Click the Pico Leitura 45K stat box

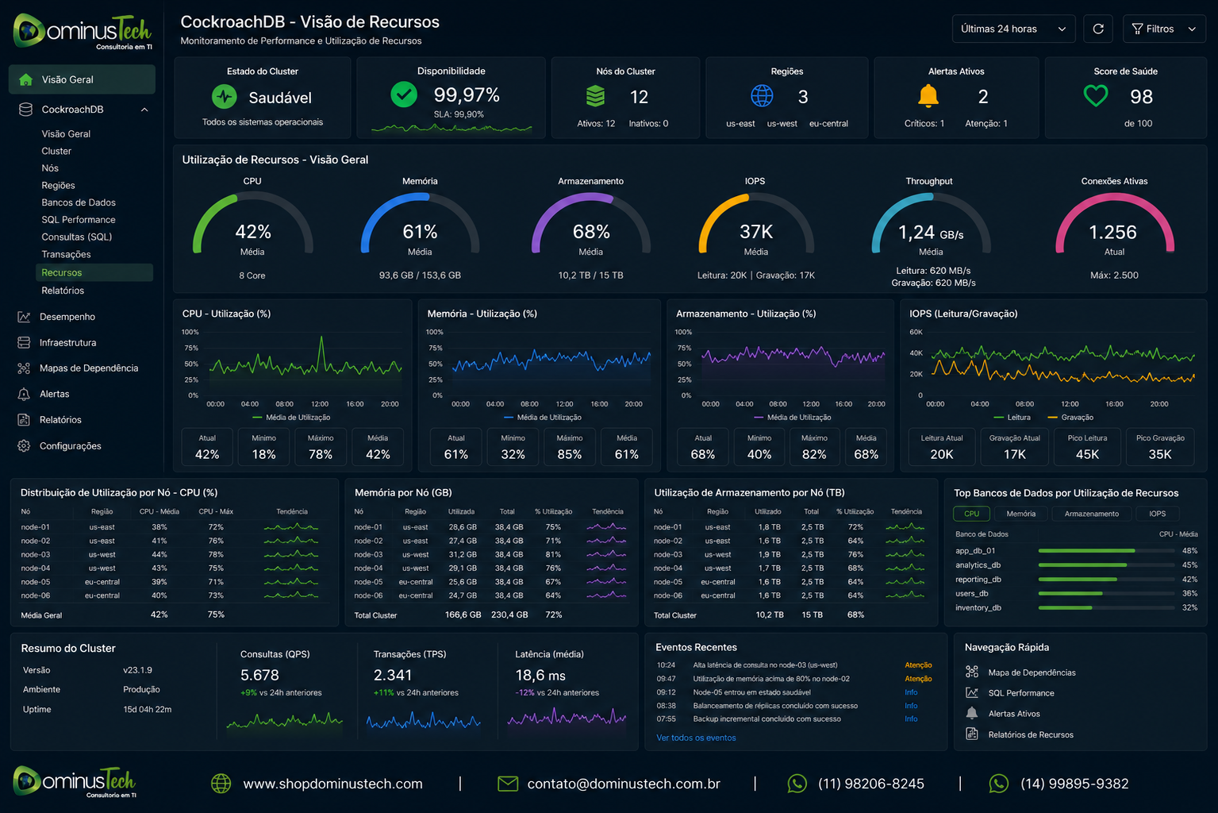pyautogui.click(x=1087, y=447)
